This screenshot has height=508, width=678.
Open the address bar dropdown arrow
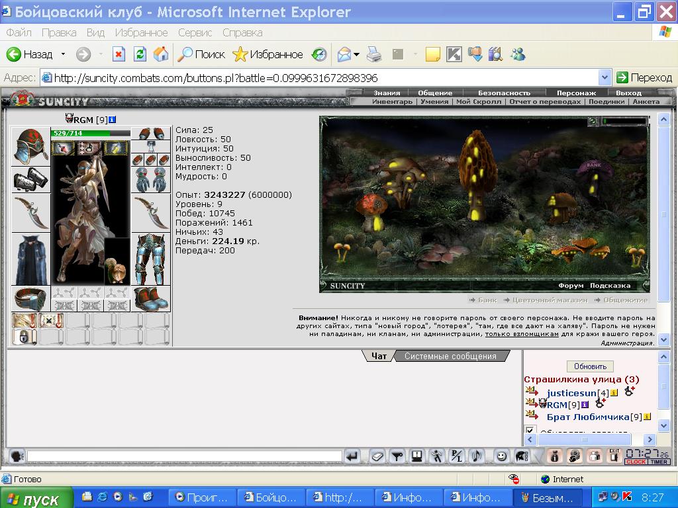[x=605, y=78]
